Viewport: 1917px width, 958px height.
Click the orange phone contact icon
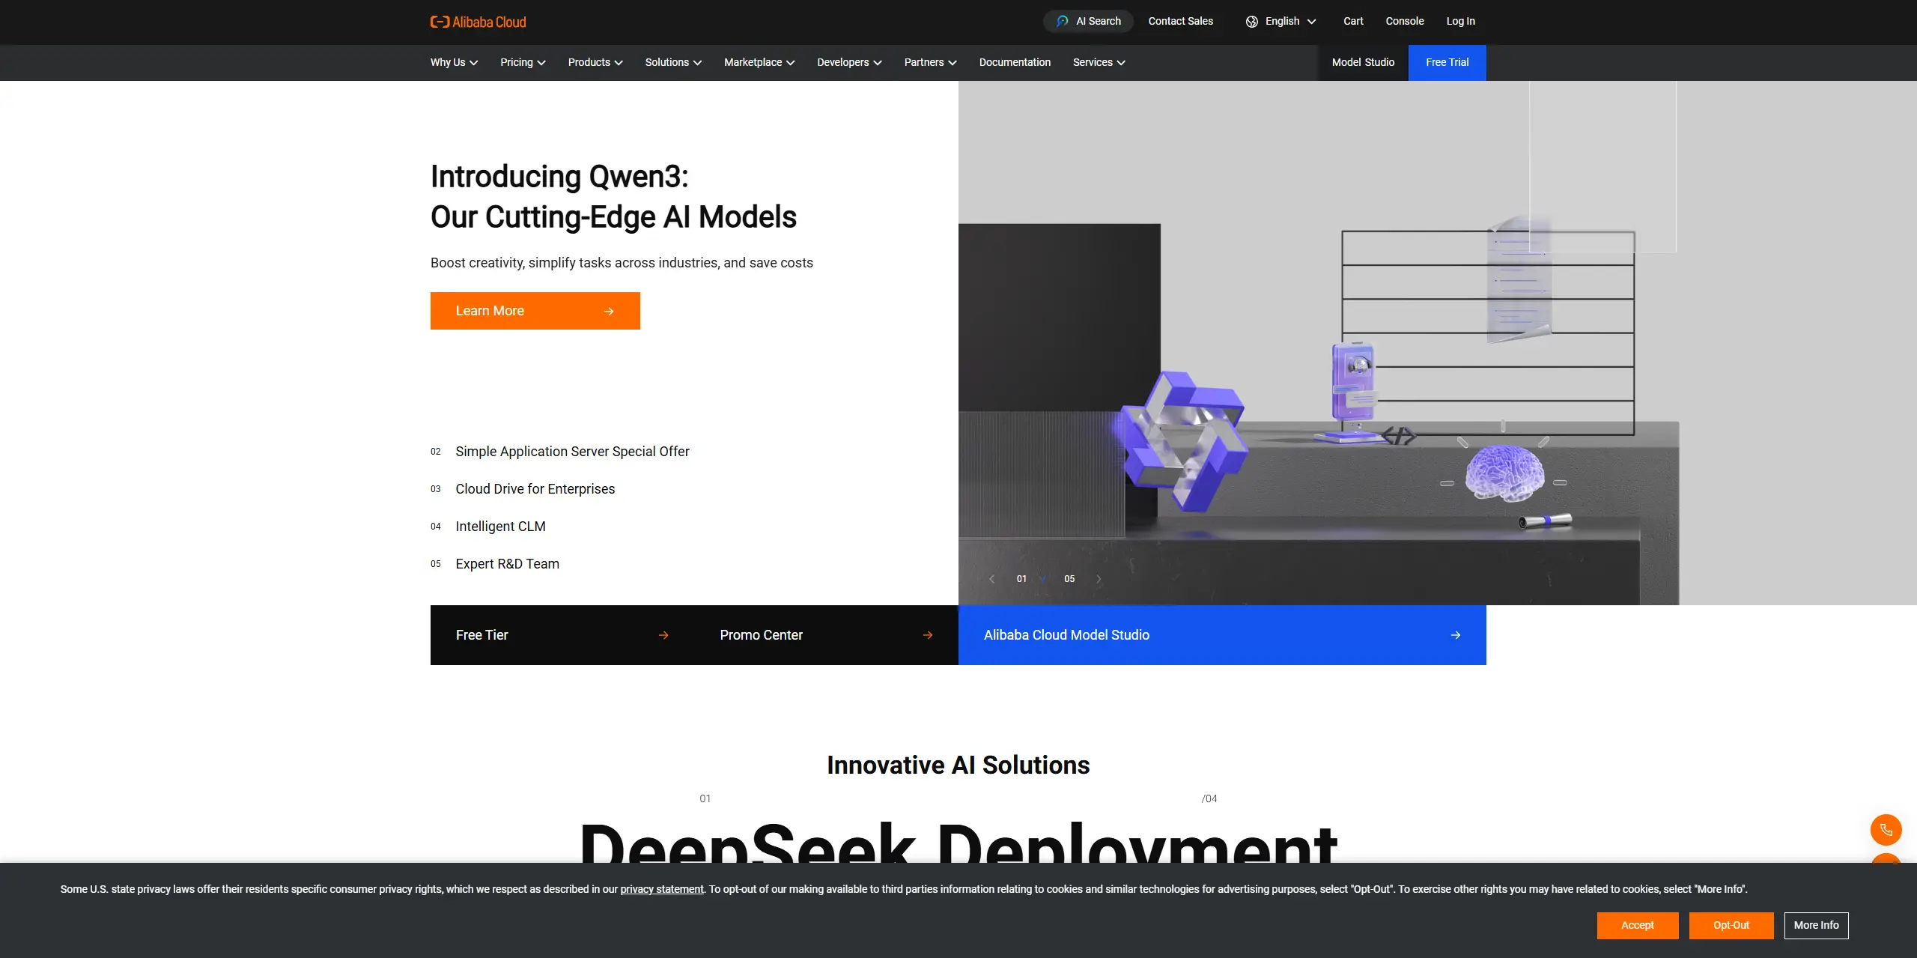pos(1886,829)
